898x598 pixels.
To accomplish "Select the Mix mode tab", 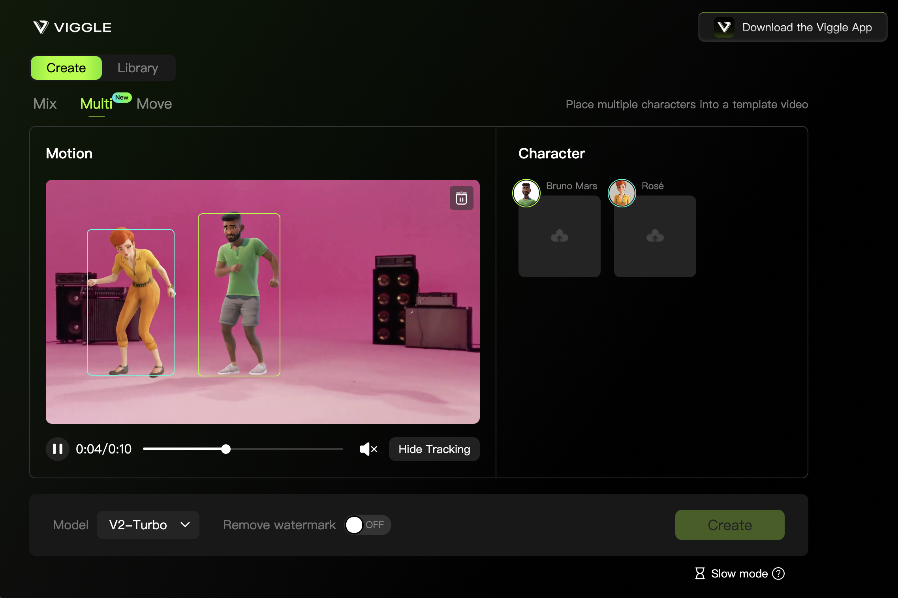I will [45, 104].
